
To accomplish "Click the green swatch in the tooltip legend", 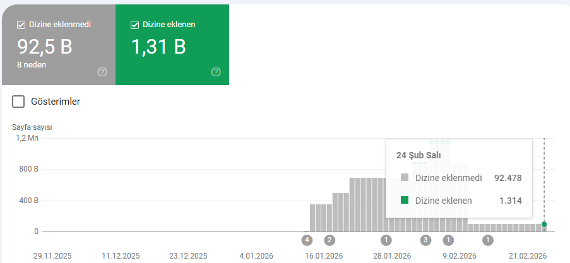I will pos(405,201).
